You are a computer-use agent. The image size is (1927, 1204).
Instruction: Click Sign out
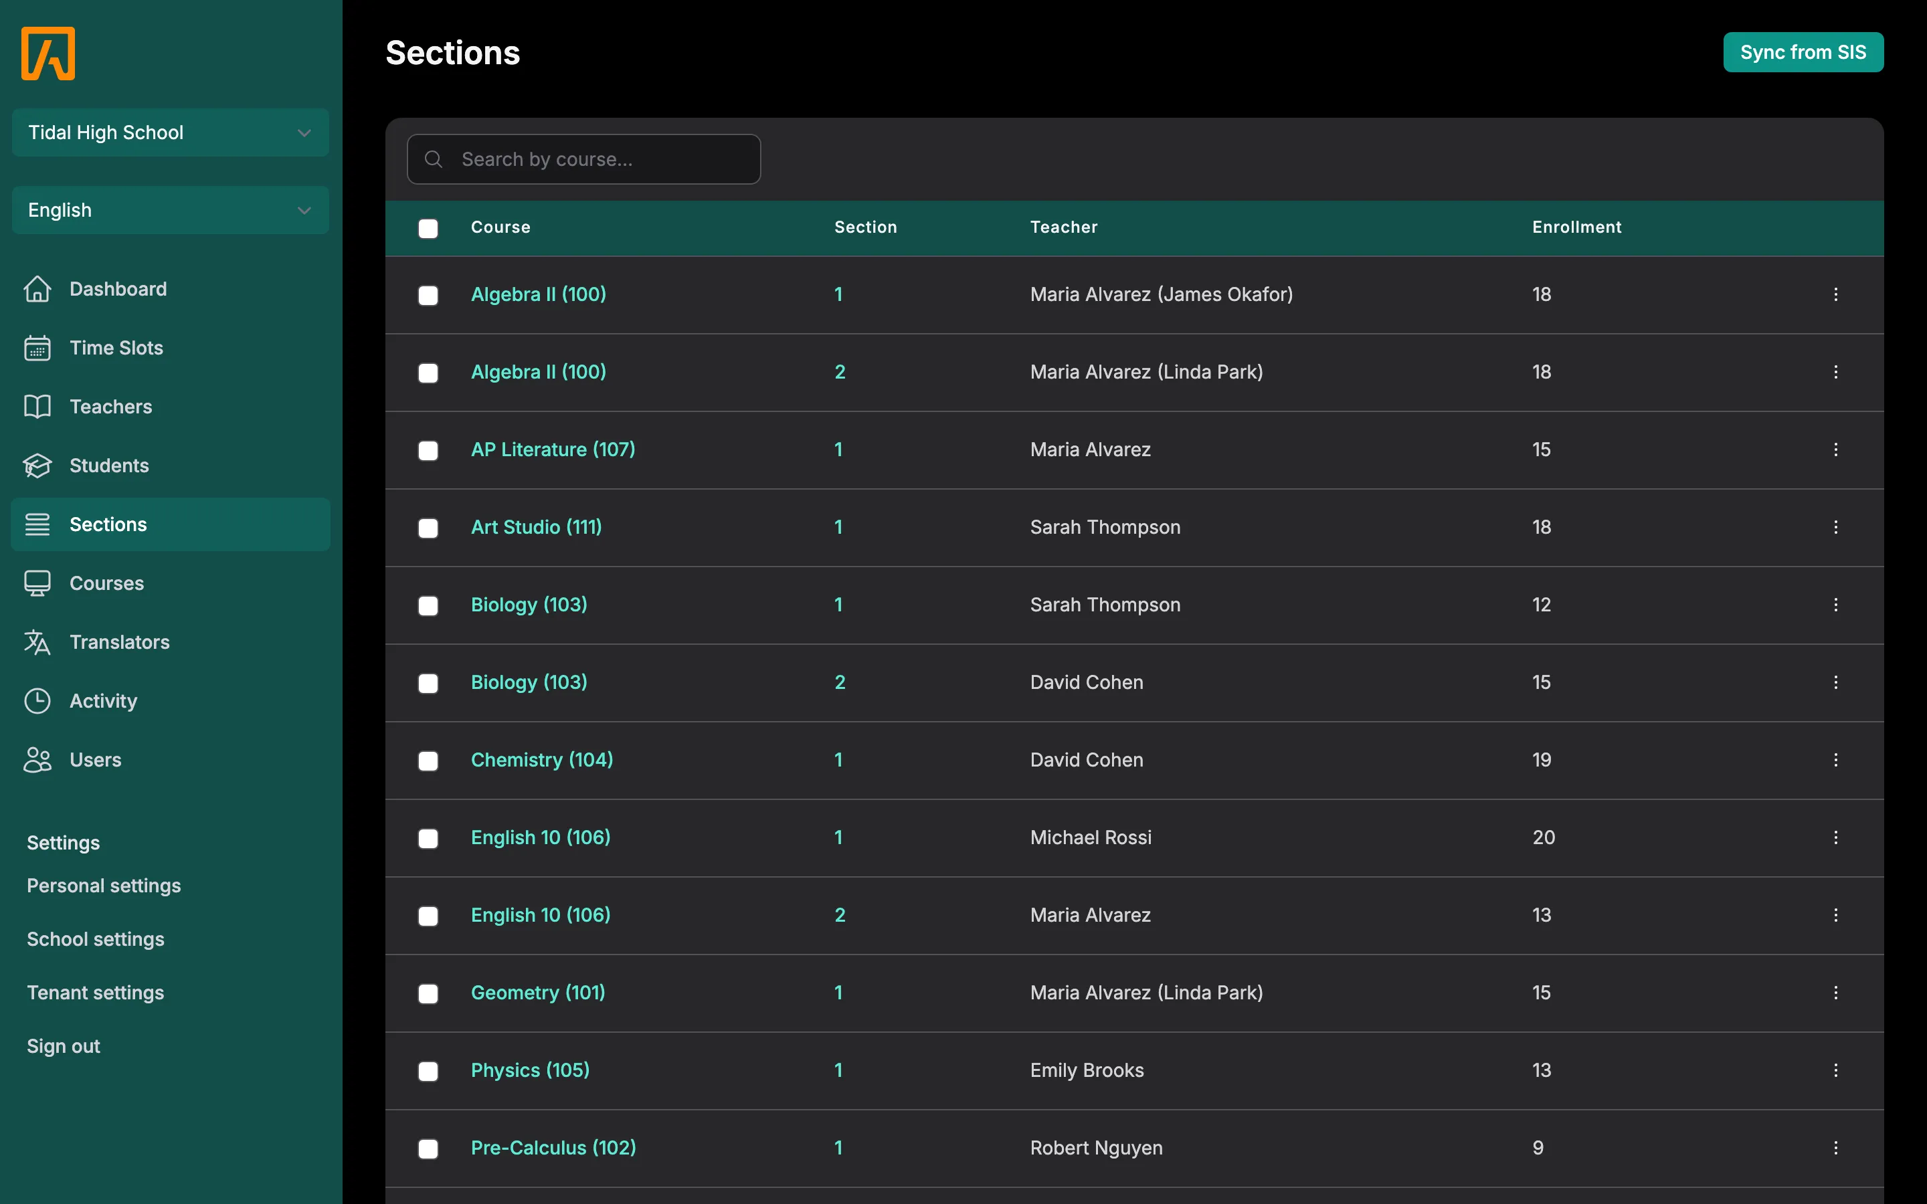64,1046
